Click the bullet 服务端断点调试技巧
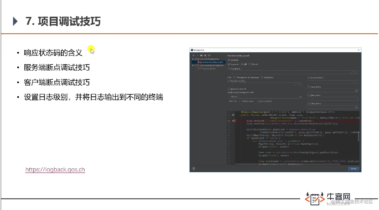The height and width of the screenshot is (210, 379). click(x=57, y=67)
